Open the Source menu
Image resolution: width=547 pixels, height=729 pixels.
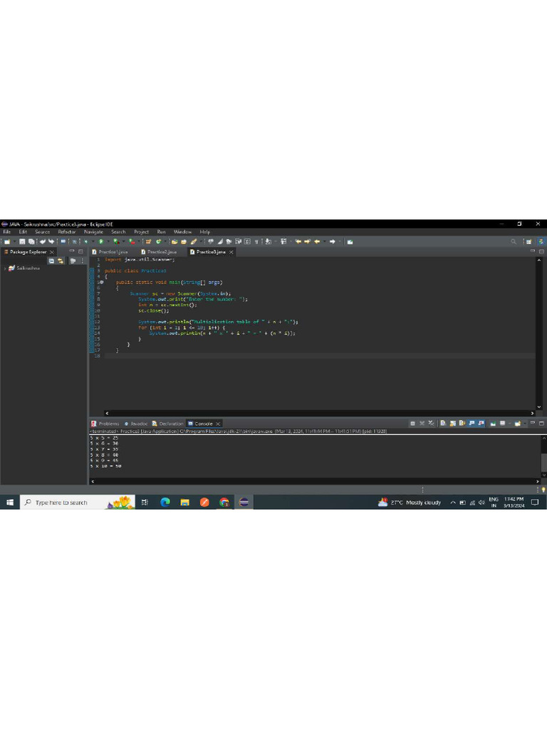pyautogui.click(x=42, y=232)
